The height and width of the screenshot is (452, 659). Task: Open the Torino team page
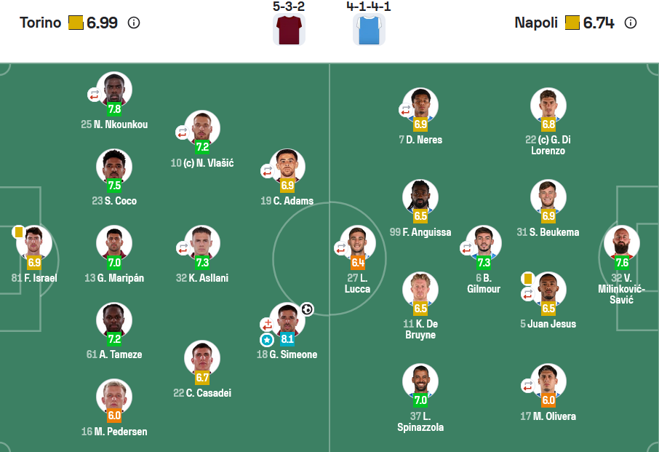coord(40,23)
